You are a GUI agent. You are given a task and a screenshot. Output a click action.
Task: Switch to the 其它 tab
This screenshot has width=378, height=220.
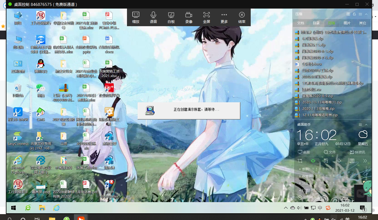(x=363, y=23)
